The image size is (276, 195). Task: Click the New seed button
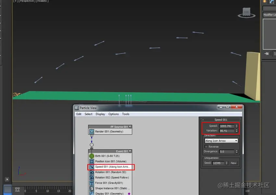pos(233,163)
